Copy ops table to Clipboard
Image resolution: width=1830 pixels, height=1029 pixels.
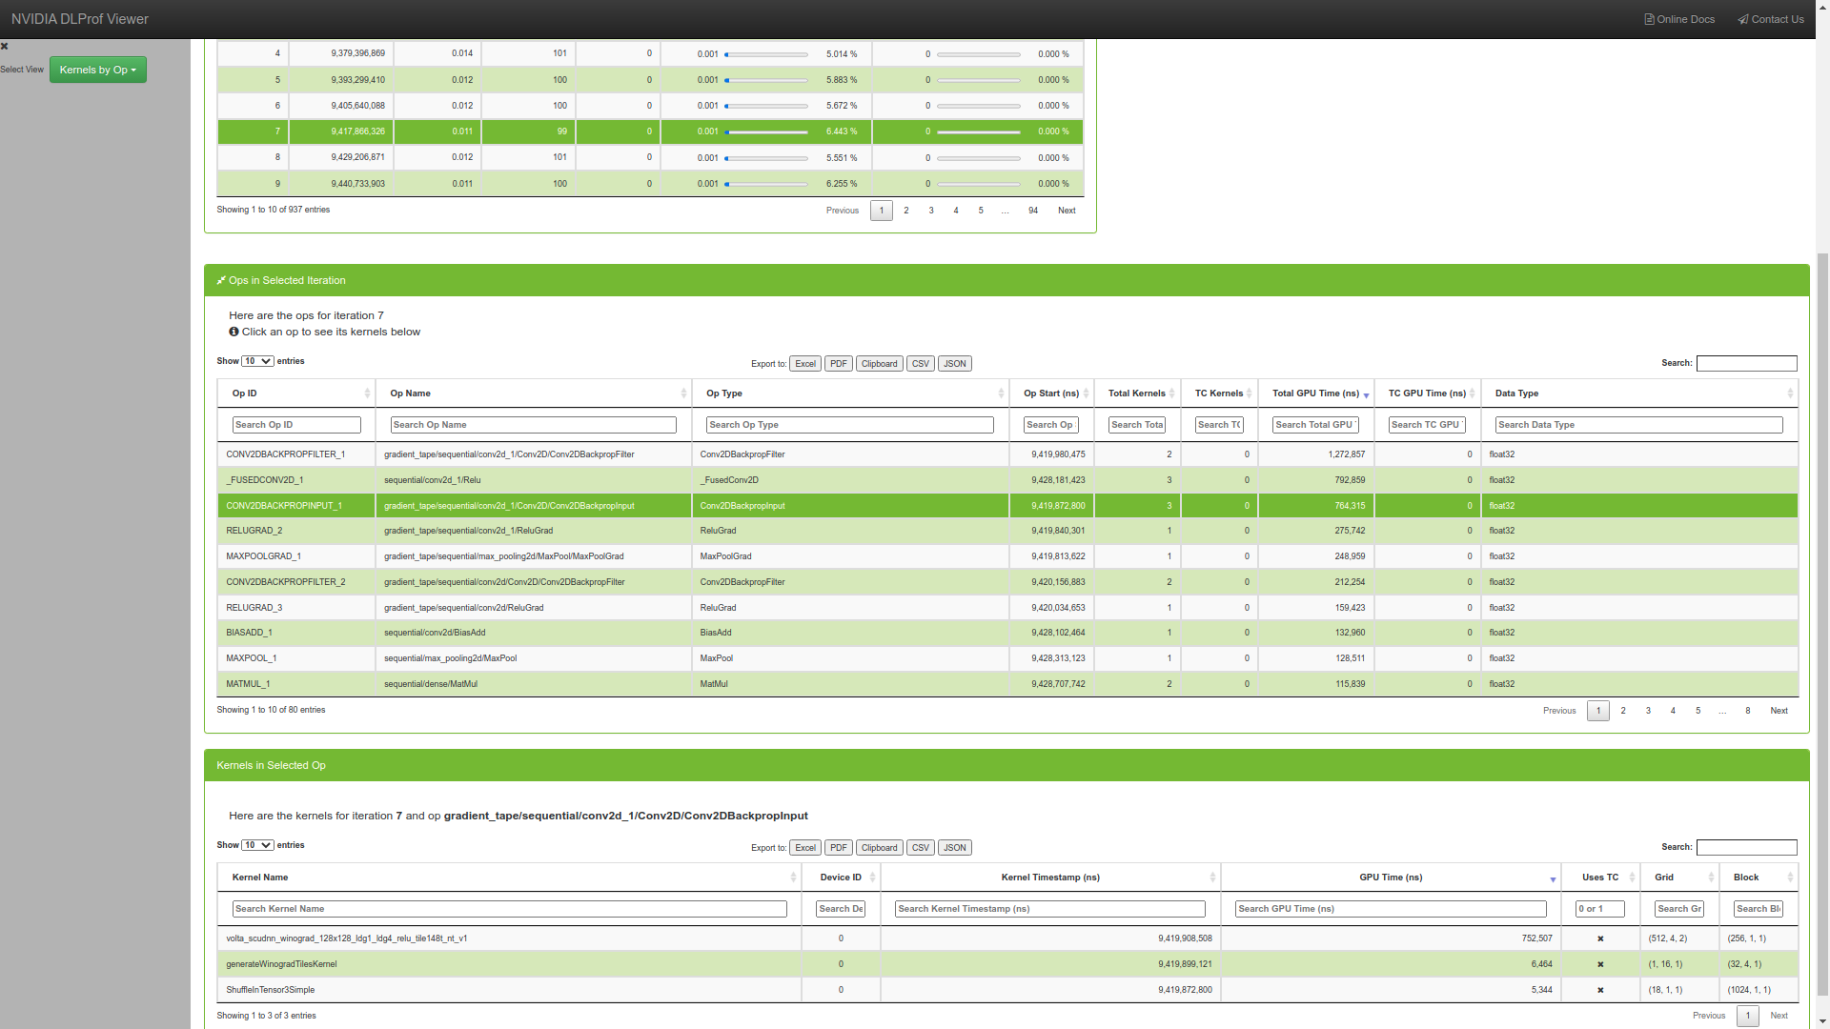(879, 364)
